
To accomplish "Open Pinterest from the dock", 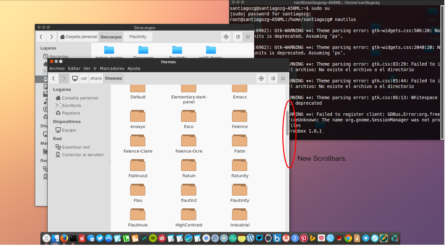I will (x=304, y=238).
